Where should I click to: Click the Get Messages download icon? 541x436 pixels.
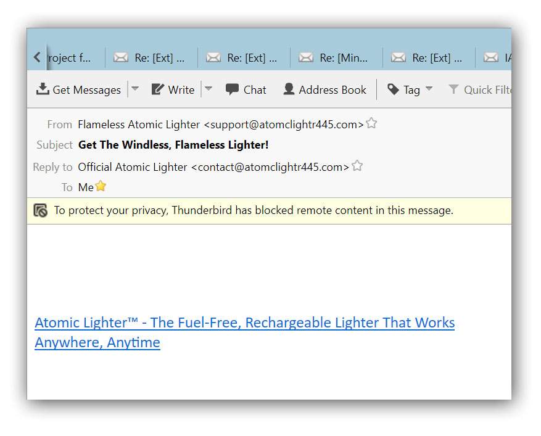(x=43, y=89)
